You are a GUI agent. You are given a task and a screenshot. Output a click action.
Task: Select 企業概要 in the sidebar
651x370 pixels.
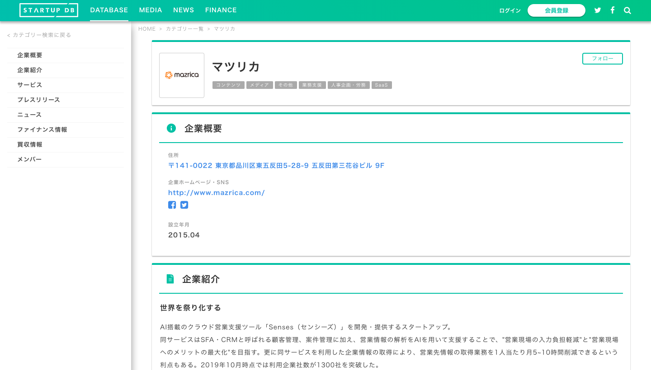(66, 55)
